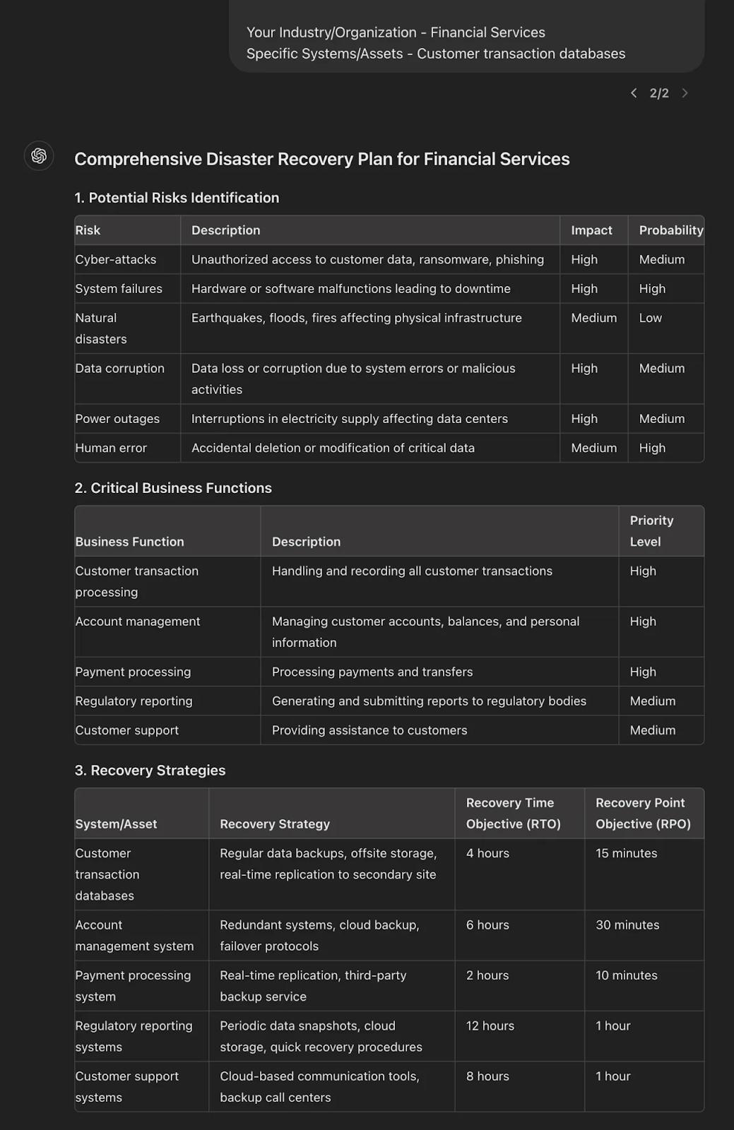This screenshot has height=1130, width=734.
Task: Click the Cyber-attacks risk cell
Action: pyautogui.click(x=128, y=259)
